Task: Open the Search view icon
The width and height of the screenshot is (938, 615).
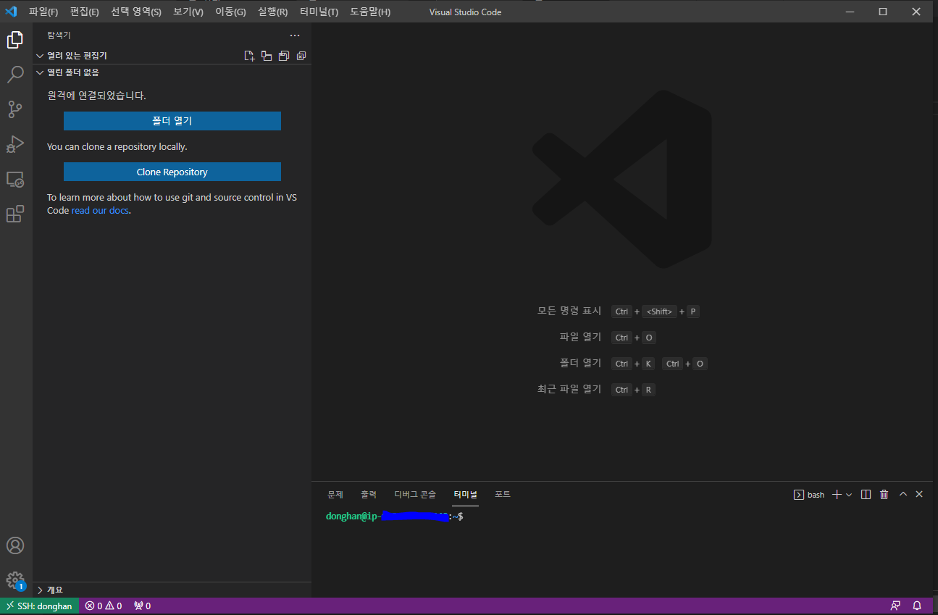Action: [x=15, y=75]
